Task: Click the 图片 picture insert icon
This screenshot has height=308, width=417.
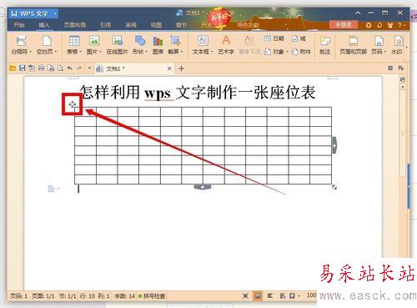Action: click(94, 41)
